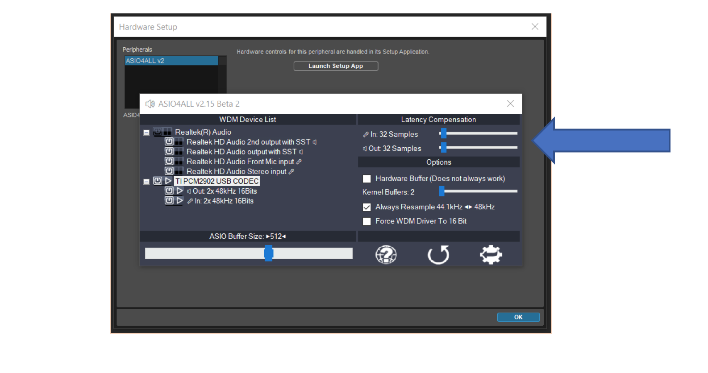Click status squares icon beside Realtek output with SST
Viewport: 708px width, 373px height.
[x=179, y=152]
